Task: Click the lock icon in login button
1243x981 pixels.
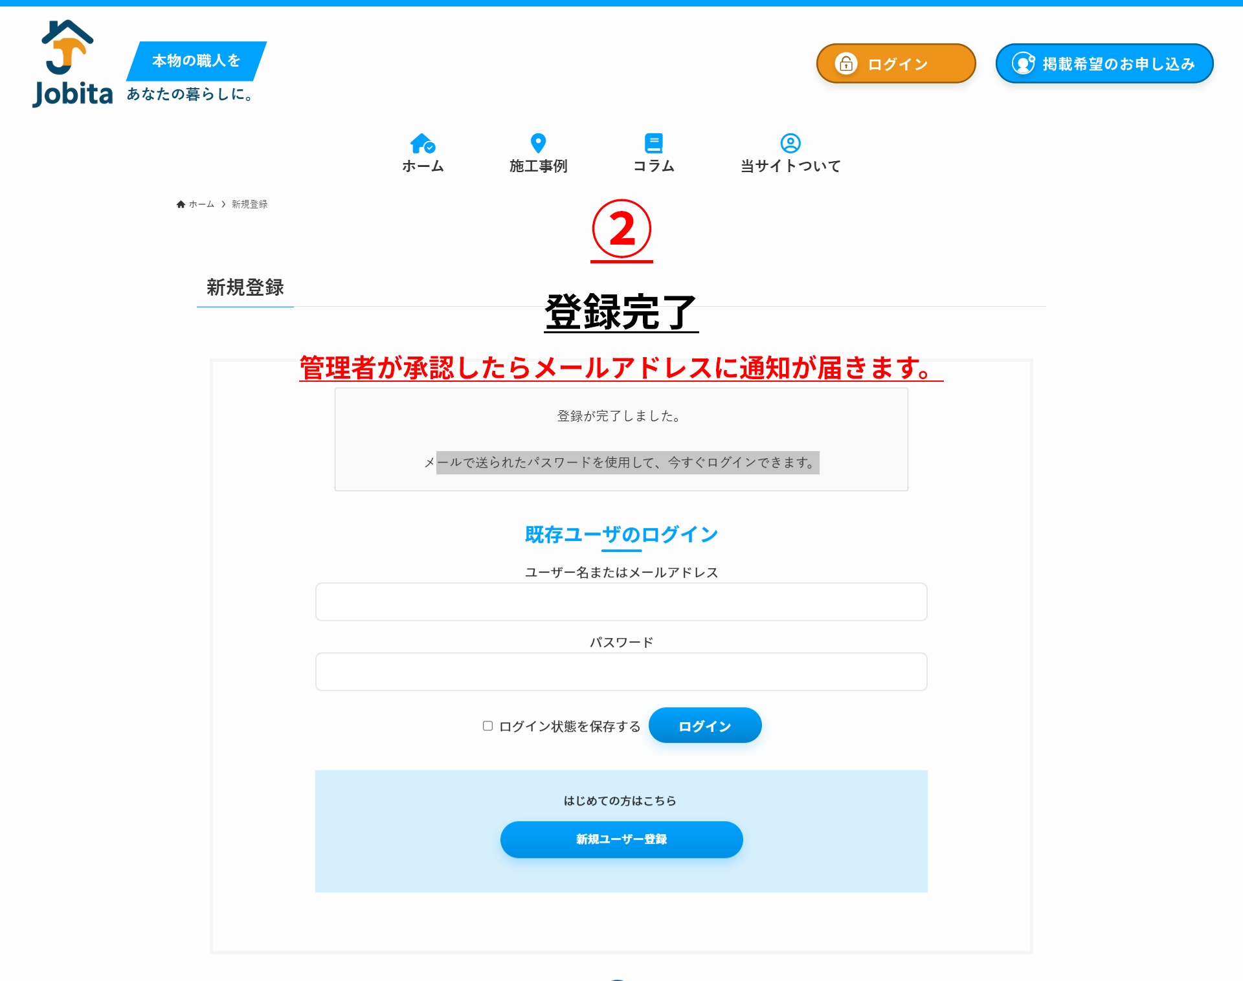Action: pos(845,63)
